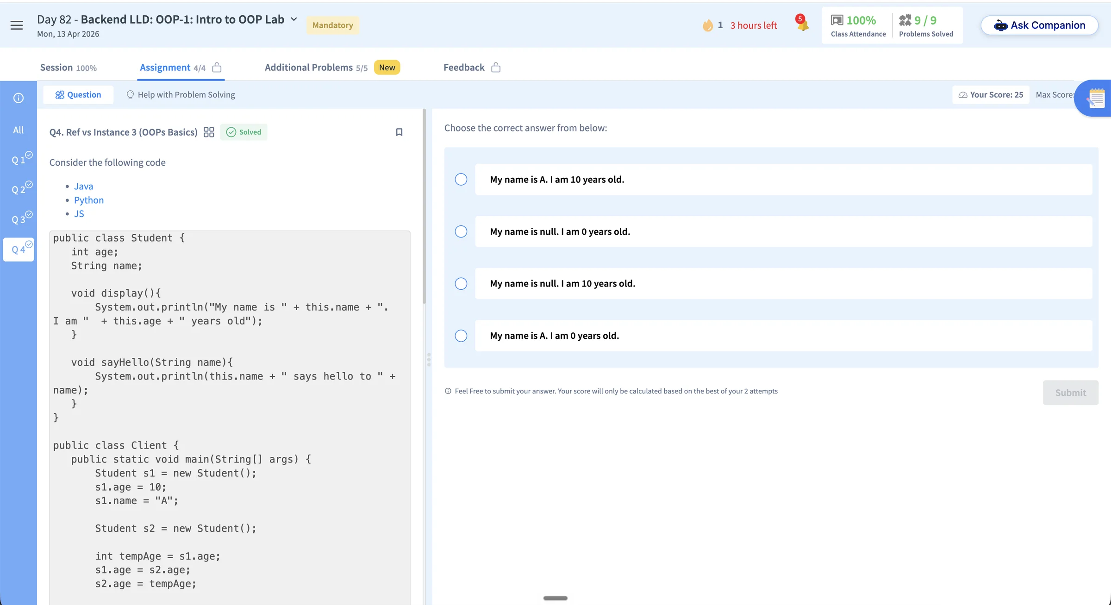Switch to the Session tab

pyautogui.click(x=69, y=68)
